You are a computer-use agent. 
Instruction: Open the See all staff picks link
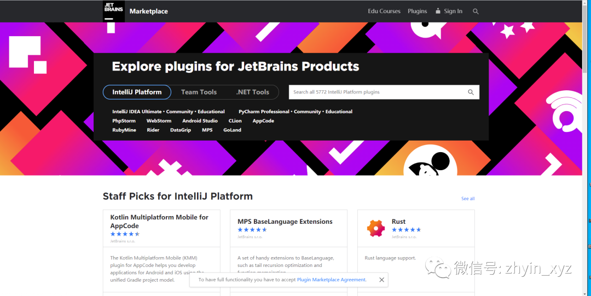point(468,199)
